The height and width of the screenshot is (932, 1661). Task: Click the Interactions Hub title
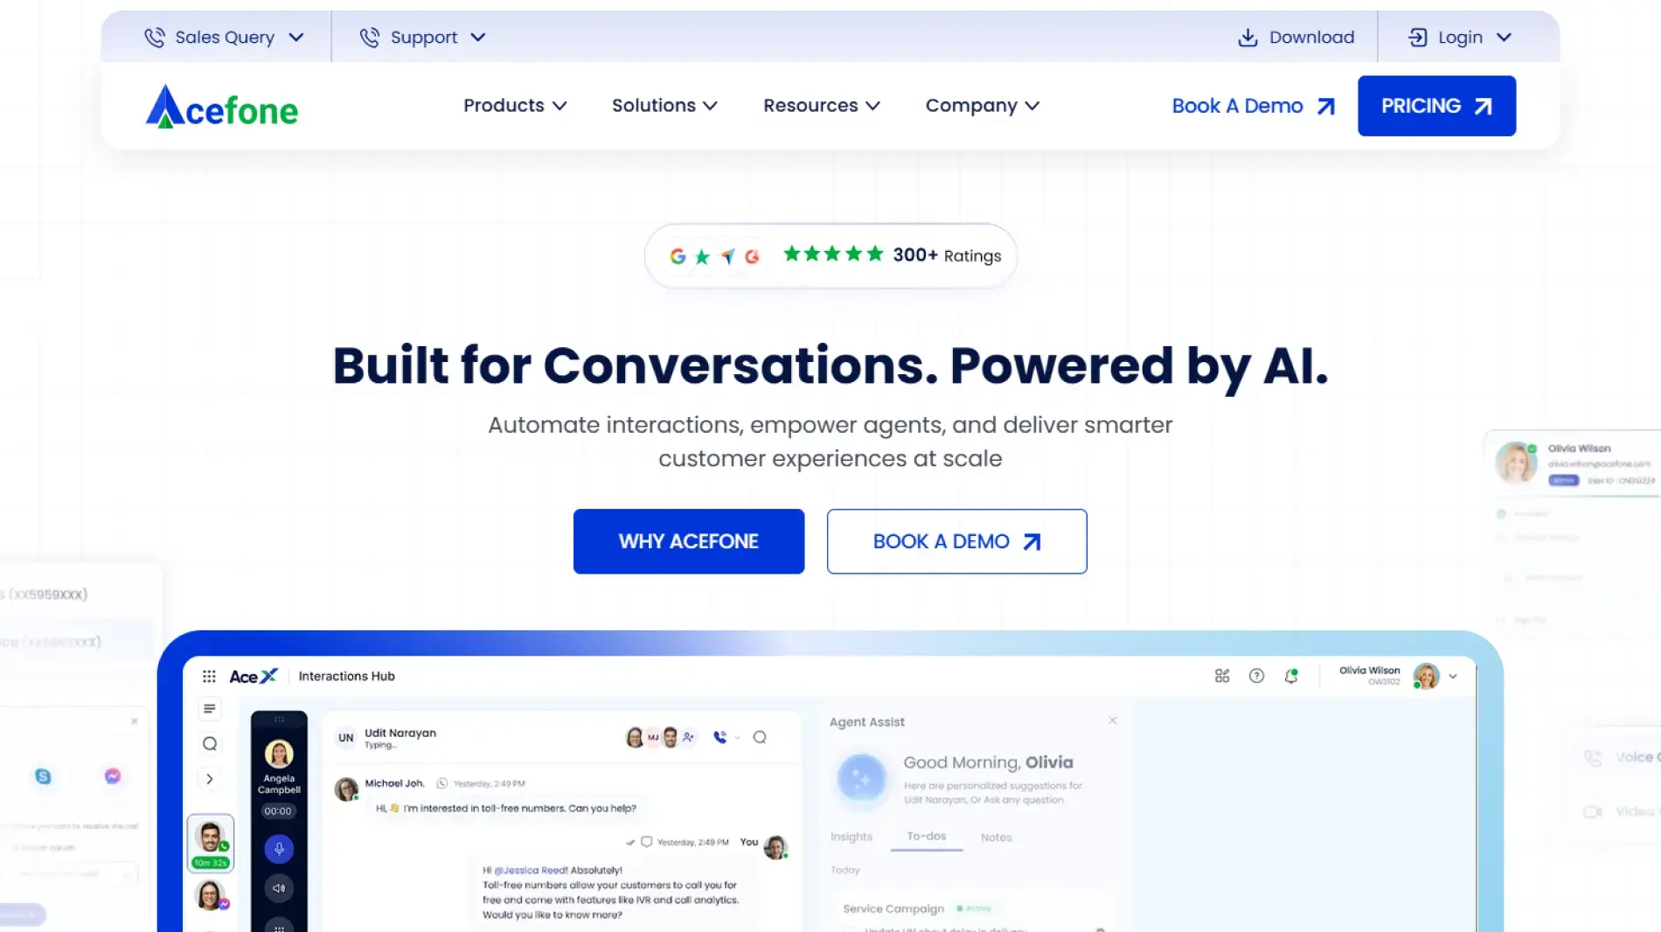click(346, 676)
